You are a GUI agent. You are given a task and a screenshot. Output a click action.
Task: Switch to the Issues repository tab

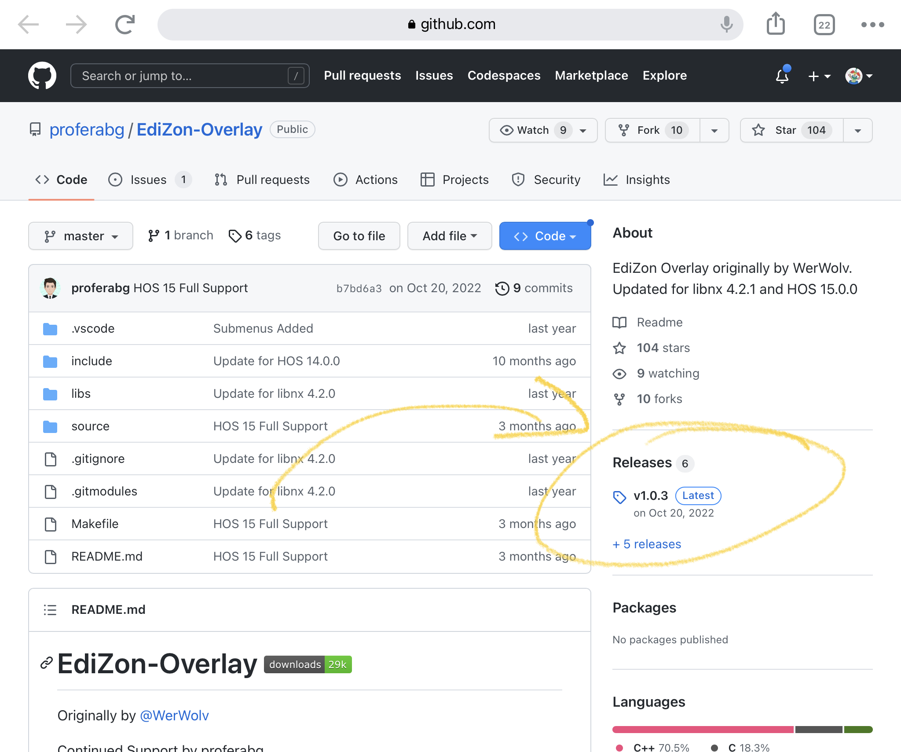pos(150,180)
